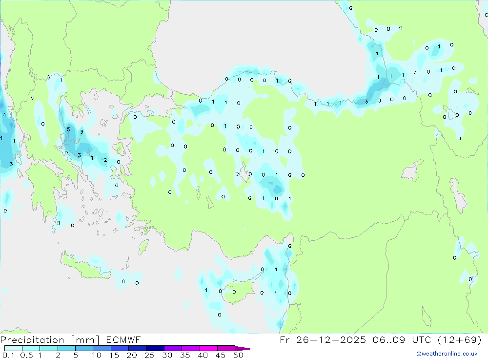Click the 'ECMWF' model label
The width and height of the screenshot is (488, 358).
123,339
